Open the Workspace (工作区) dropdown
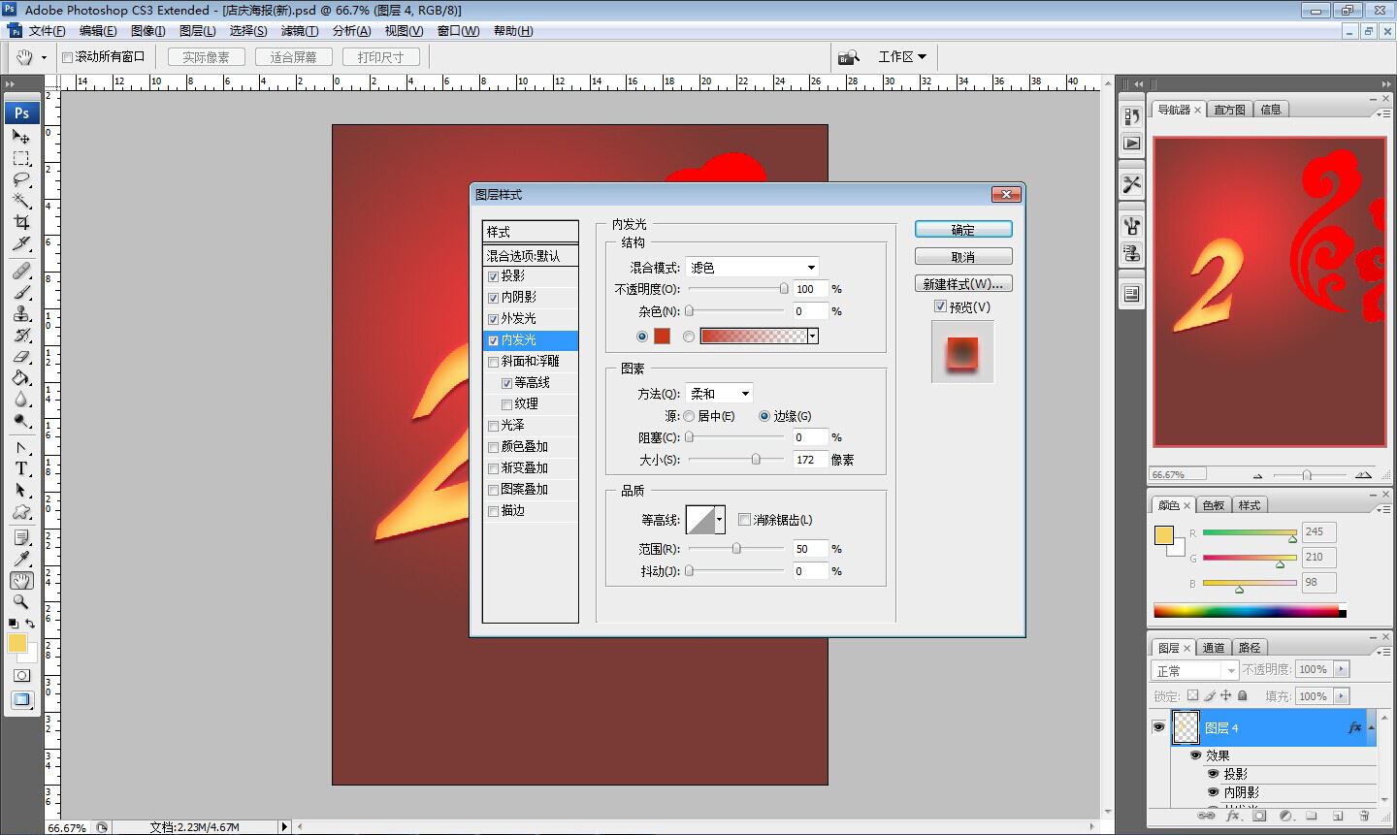The image size is (1397, 835). tap(902, 57)
